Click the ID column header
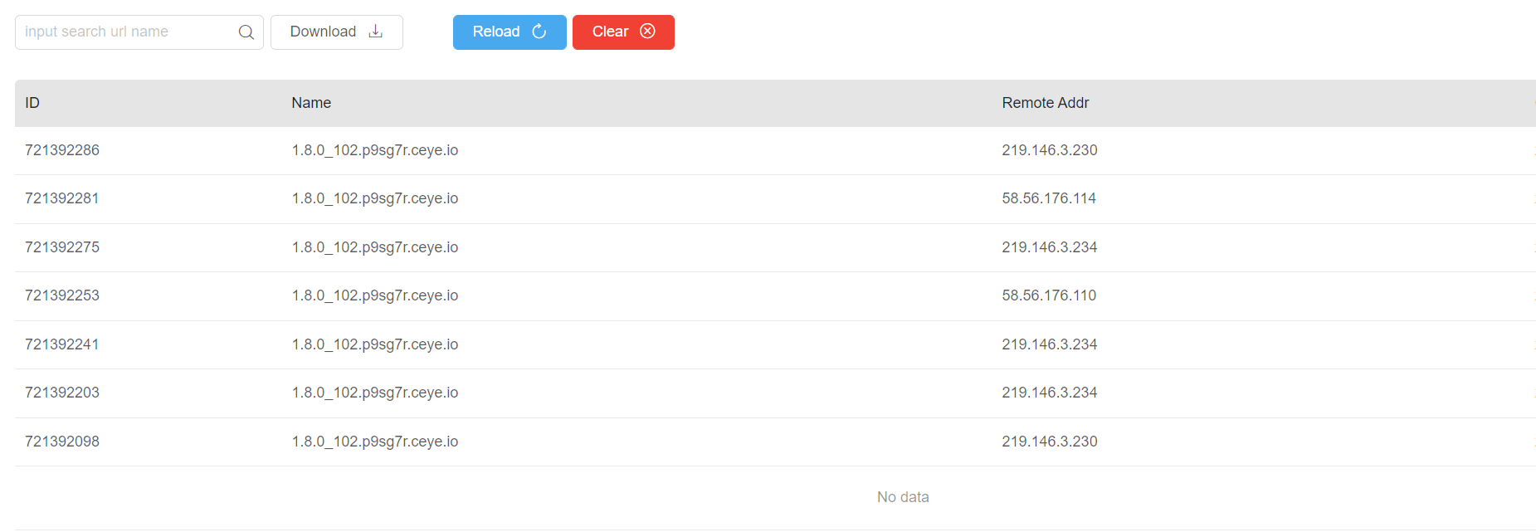The width and height of the screenshot is (1536, 532). 32,103
